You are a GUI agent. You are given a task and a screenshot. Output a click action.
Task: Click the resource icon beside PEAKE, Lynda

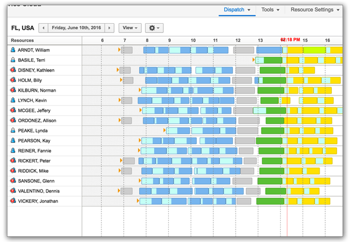coord(13,130)
